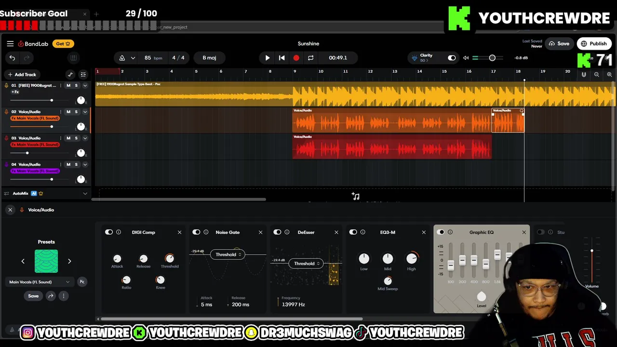Expand track 03 chevron
617x347 pixels.
tap(85, 138)
